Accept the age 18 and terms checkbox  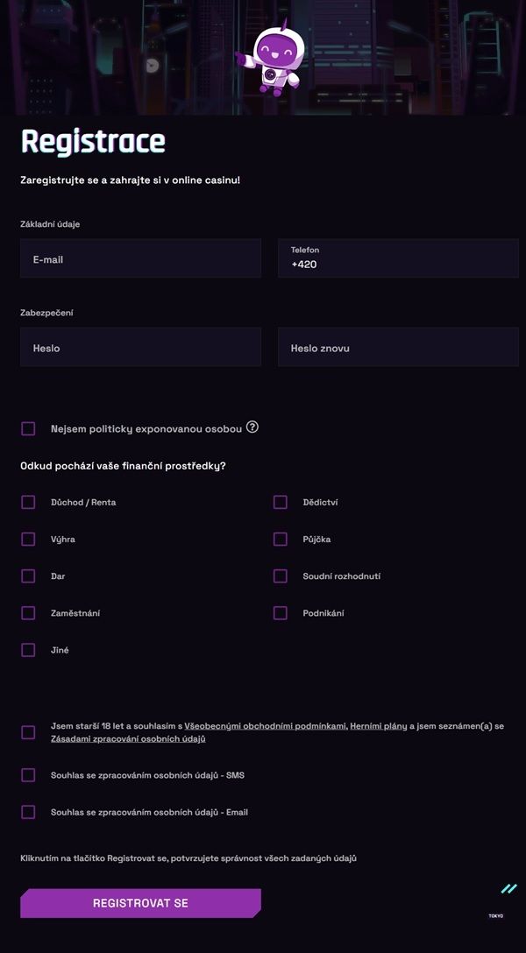28,732
